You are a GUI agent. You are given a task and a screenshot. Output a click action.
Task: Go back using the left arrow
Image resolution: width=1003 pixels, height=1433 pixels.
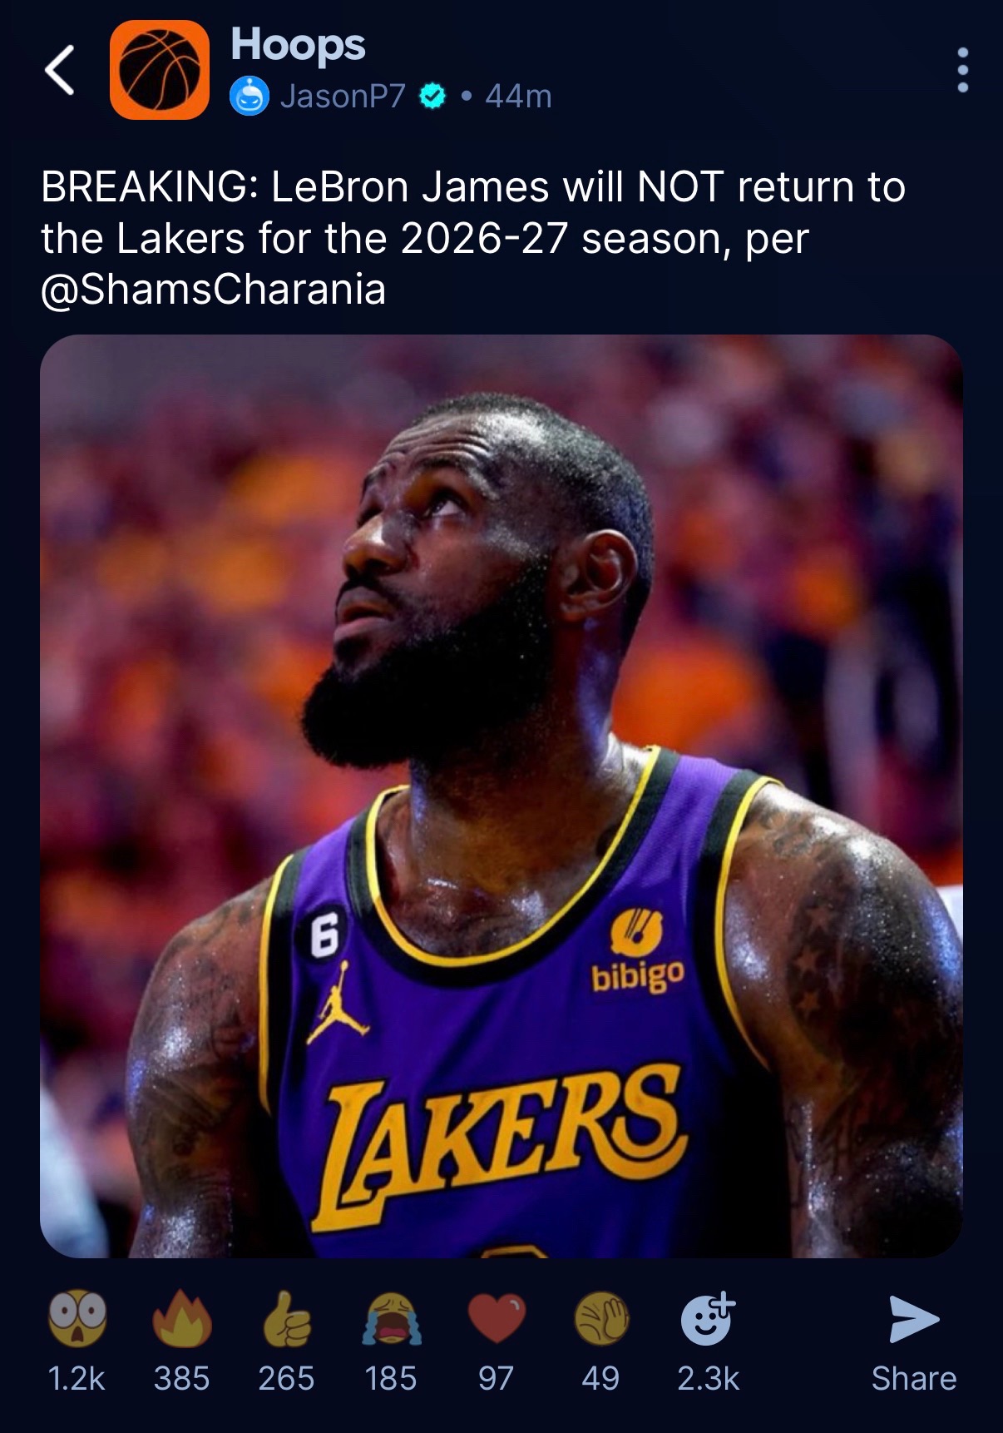point(60,70)
